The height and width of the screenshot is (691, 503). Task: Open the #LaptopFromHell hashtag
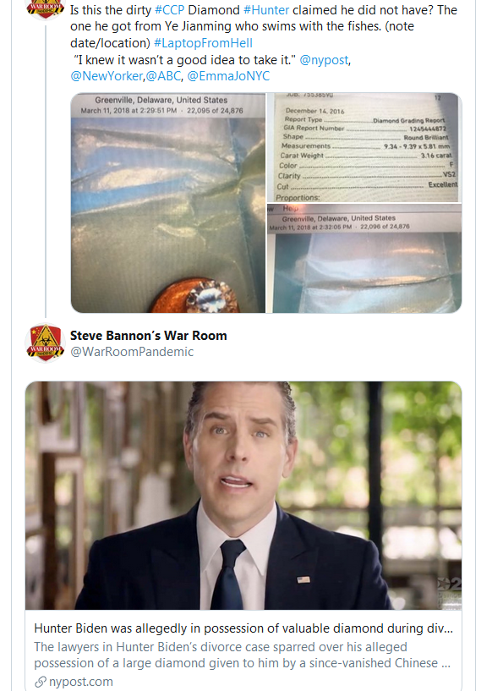[203, 43]
